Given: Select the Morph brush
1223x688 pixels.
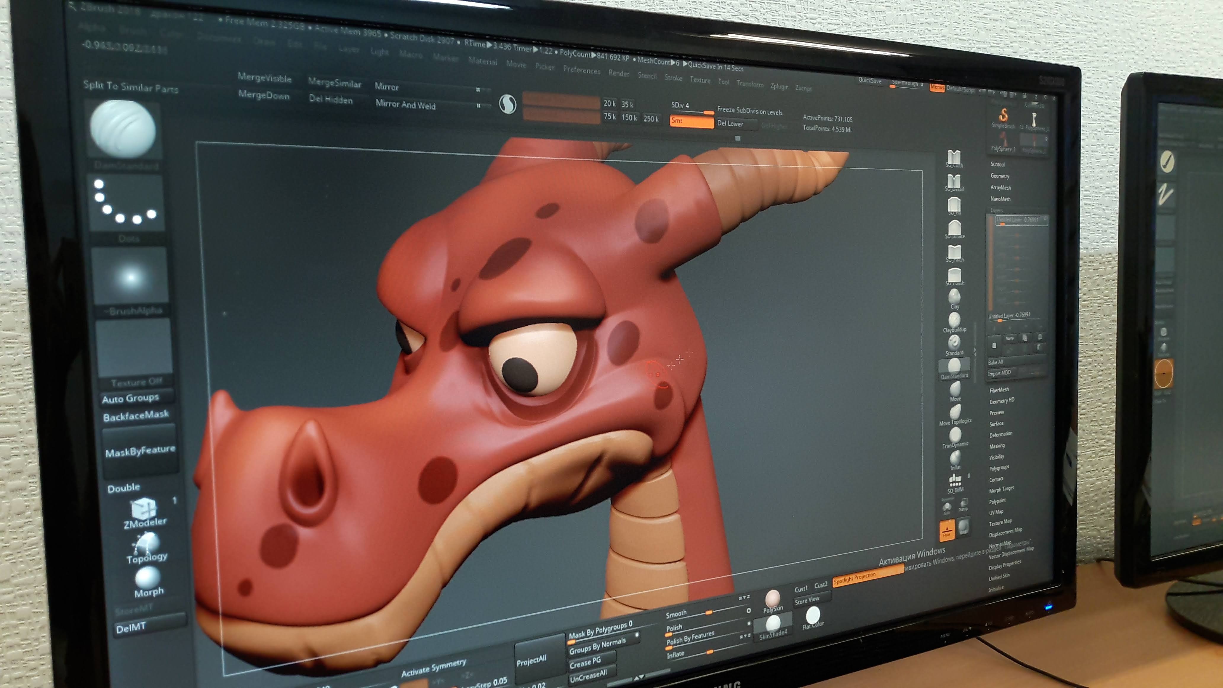Looking at the screenshot, I should pos(149,582).
